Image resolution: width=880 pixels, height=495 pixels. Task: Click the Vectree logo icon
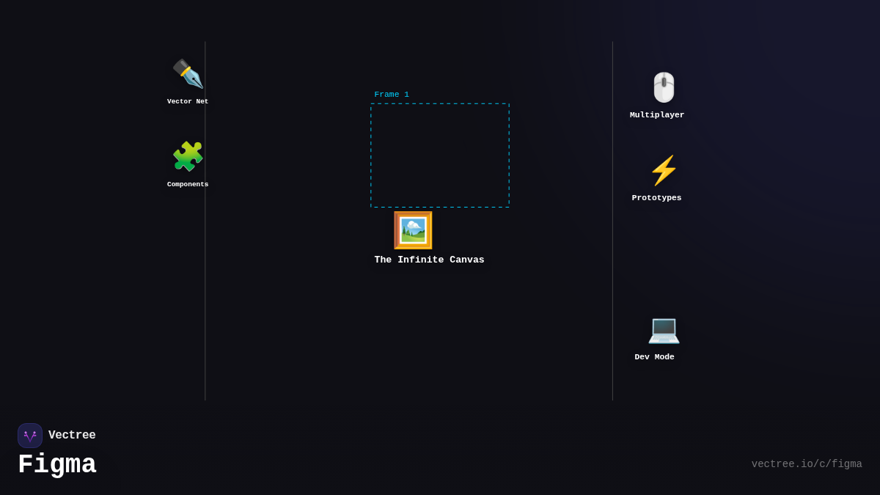[30, 436]
